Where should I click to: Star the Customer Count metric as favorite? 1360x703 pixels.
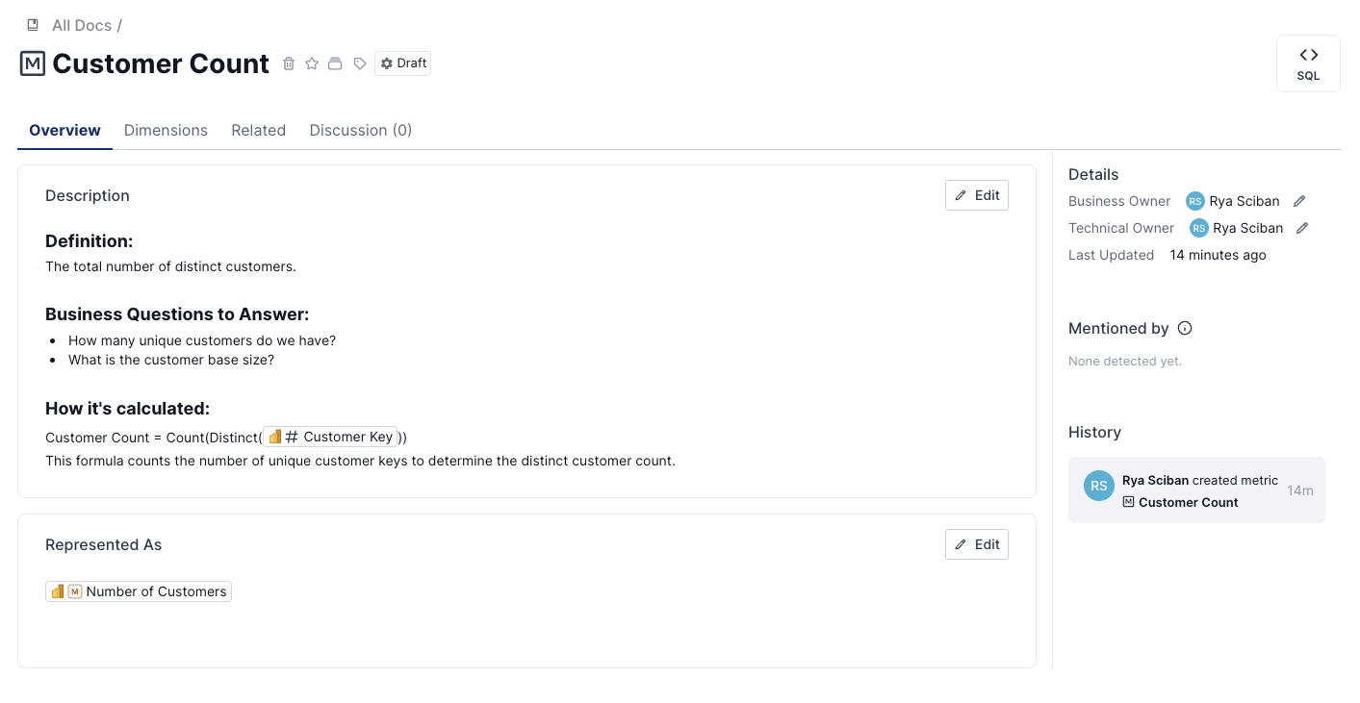click(312, 63)
